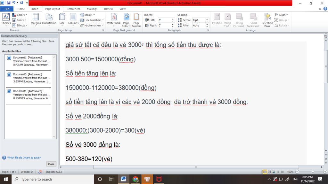Open 'Which file do I want to save?' link
This screenshot has width=328, height=184.
[24, 158]
